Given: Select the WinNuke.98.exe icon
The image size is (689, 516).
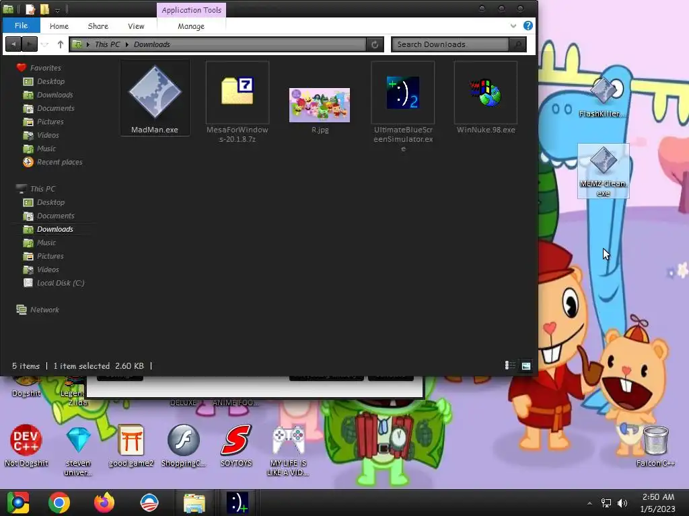Looking at the screenshot, I should [486, 93].
